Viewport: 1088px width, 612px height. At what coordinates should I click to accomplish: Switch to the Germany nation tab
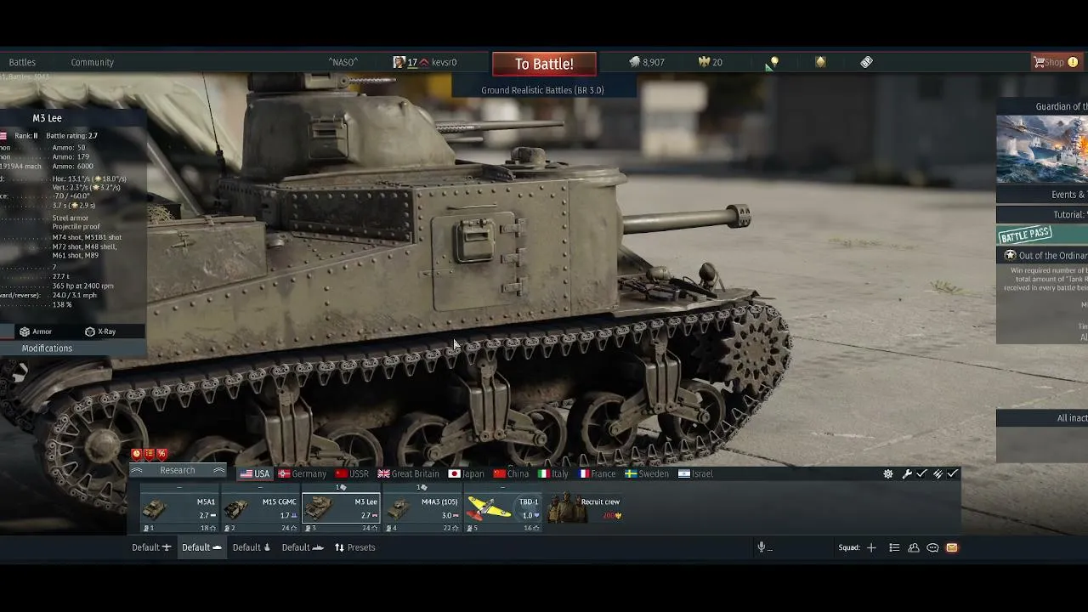pos(303,473)
